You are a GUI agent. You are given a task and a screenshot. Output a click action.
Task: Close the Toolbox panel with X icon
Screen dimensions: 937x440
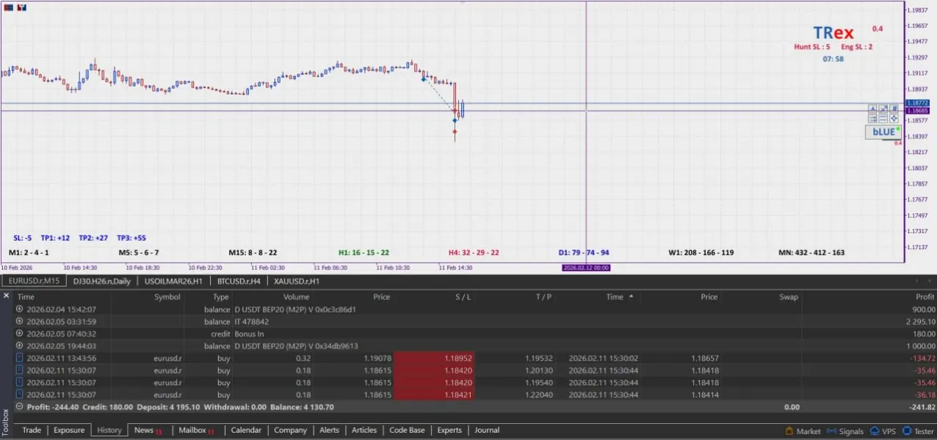6,296
